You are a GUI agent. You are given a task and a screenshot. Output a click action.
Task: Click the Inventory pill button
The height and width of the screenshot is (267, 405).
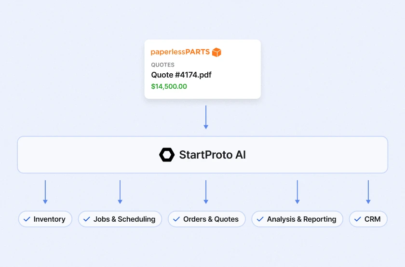coord(45,219)
